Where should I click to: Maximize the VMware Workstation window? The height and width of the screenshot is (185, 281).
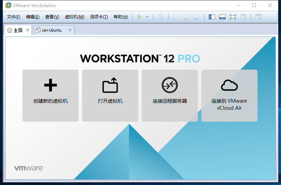point(254,5)
